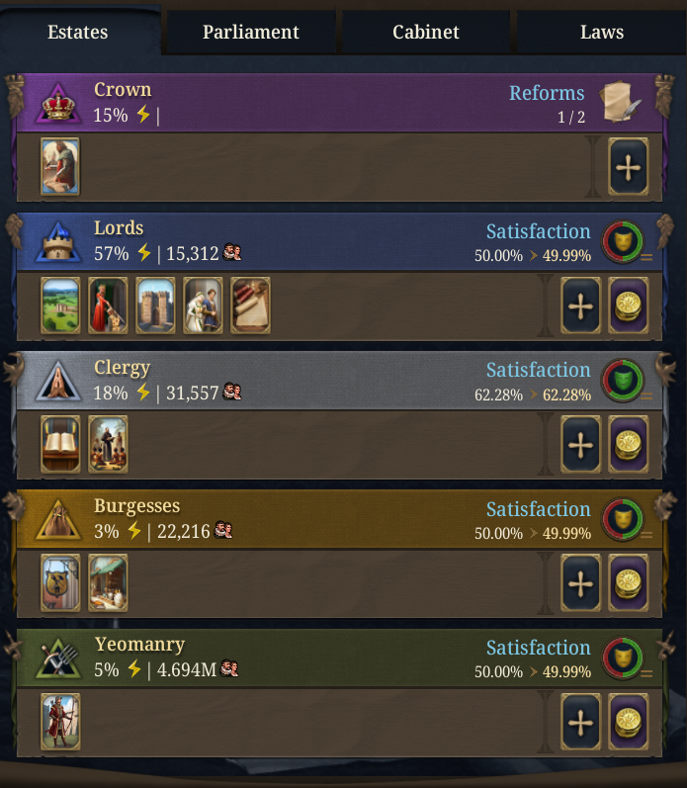The width and height of the screenshot is (687, 788).
Task: Select the guild sign Burgesses privilege
Action: point(60,583)
